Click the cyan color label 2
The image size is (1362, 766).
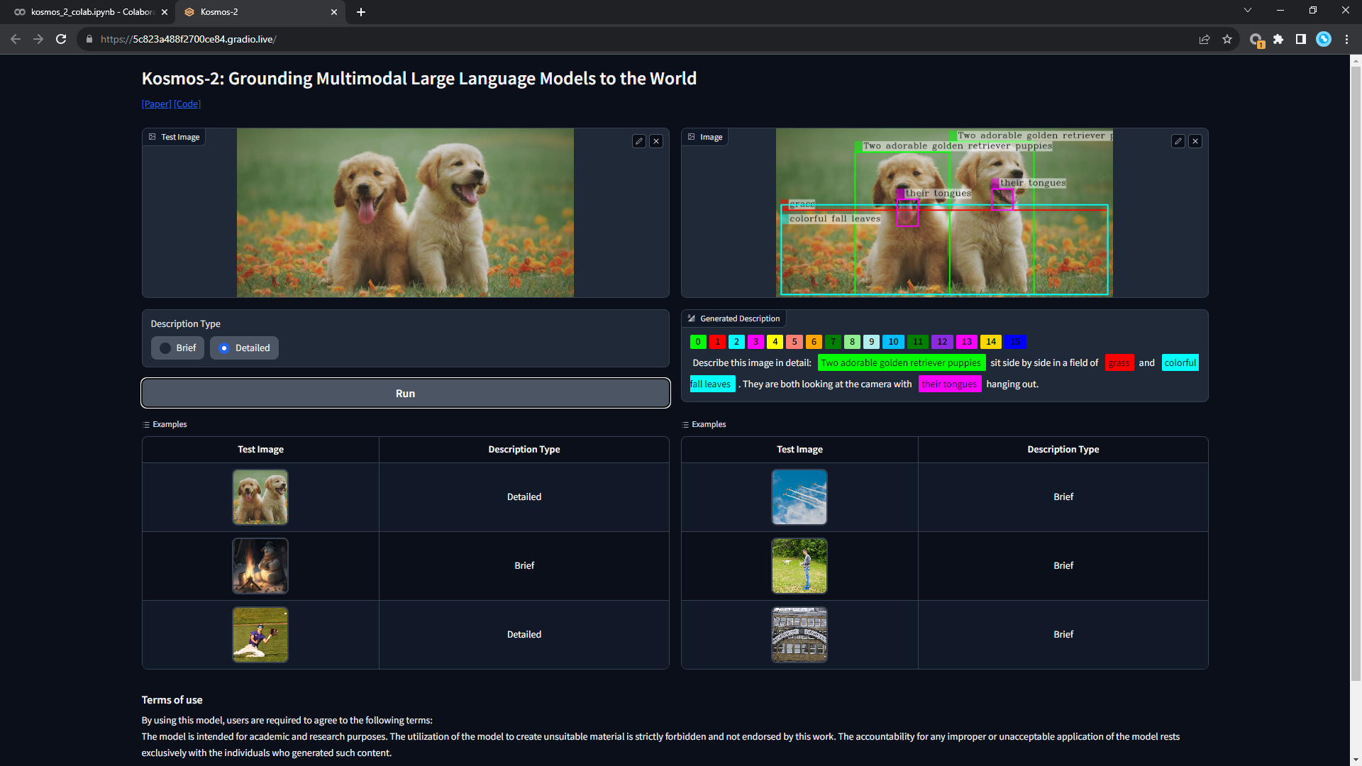coord(736,342)
